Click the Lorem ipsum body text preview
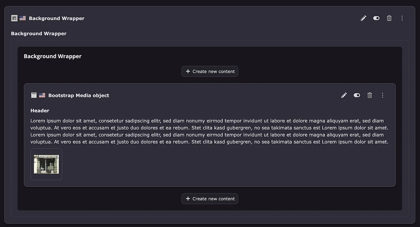 (x=209, y=131)
